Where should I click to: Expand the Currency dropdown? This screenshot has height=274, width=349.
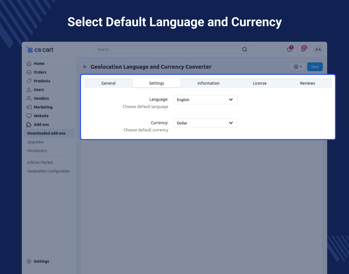click(206, 123)
